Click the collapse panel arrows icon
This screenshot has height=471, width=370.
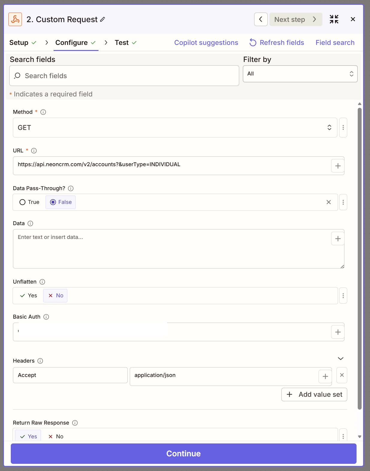point(334,19)
